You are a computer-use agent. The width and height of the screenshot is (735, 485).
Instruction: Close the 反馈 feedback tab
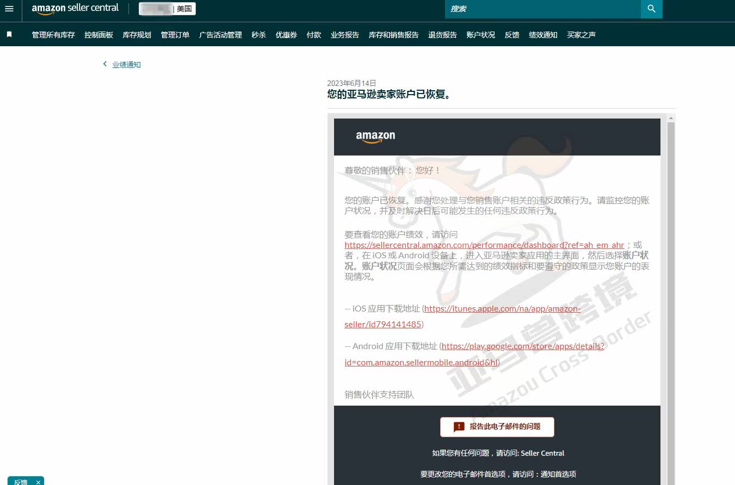pos(38,482)
